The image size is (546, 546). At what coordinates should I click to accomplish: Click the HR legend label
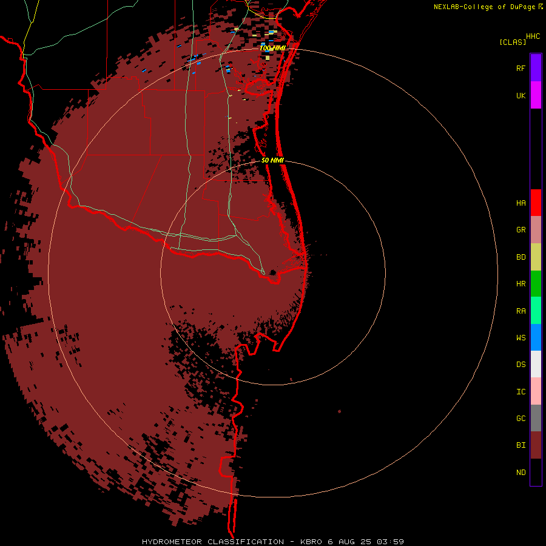[521, 284]
